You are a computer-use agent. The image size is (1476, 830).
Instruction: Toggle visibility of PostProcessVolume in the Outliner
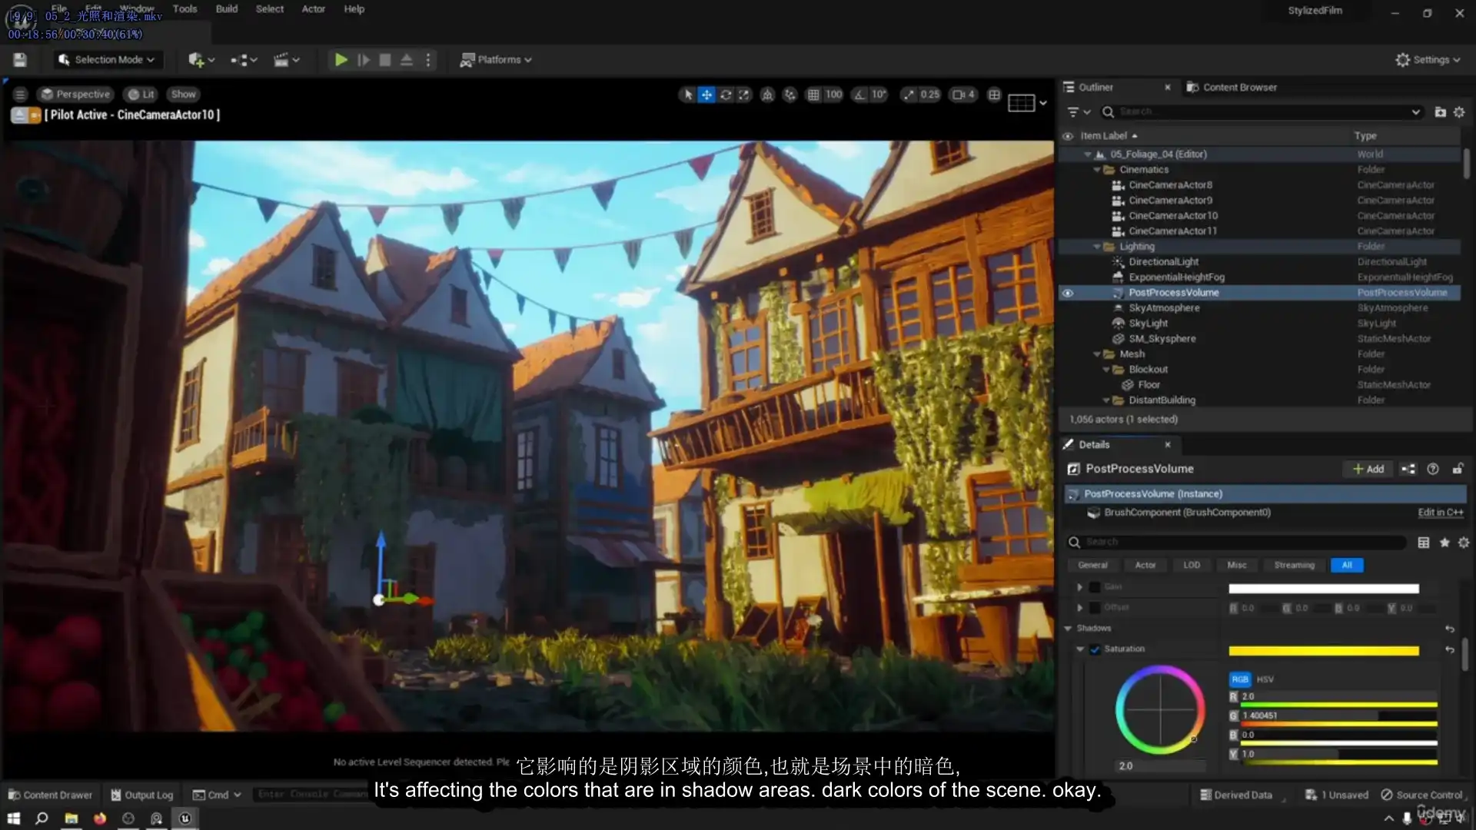click(x=1069, y=293)
